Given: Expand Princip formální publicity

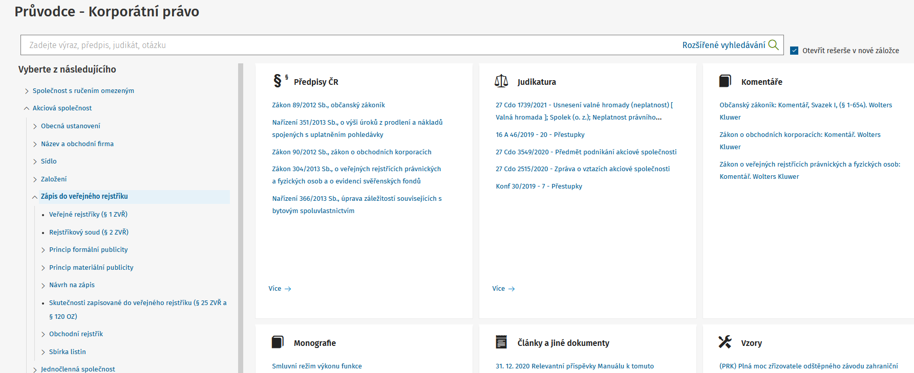Looking at the screenshot, I should tap(43, 250).
